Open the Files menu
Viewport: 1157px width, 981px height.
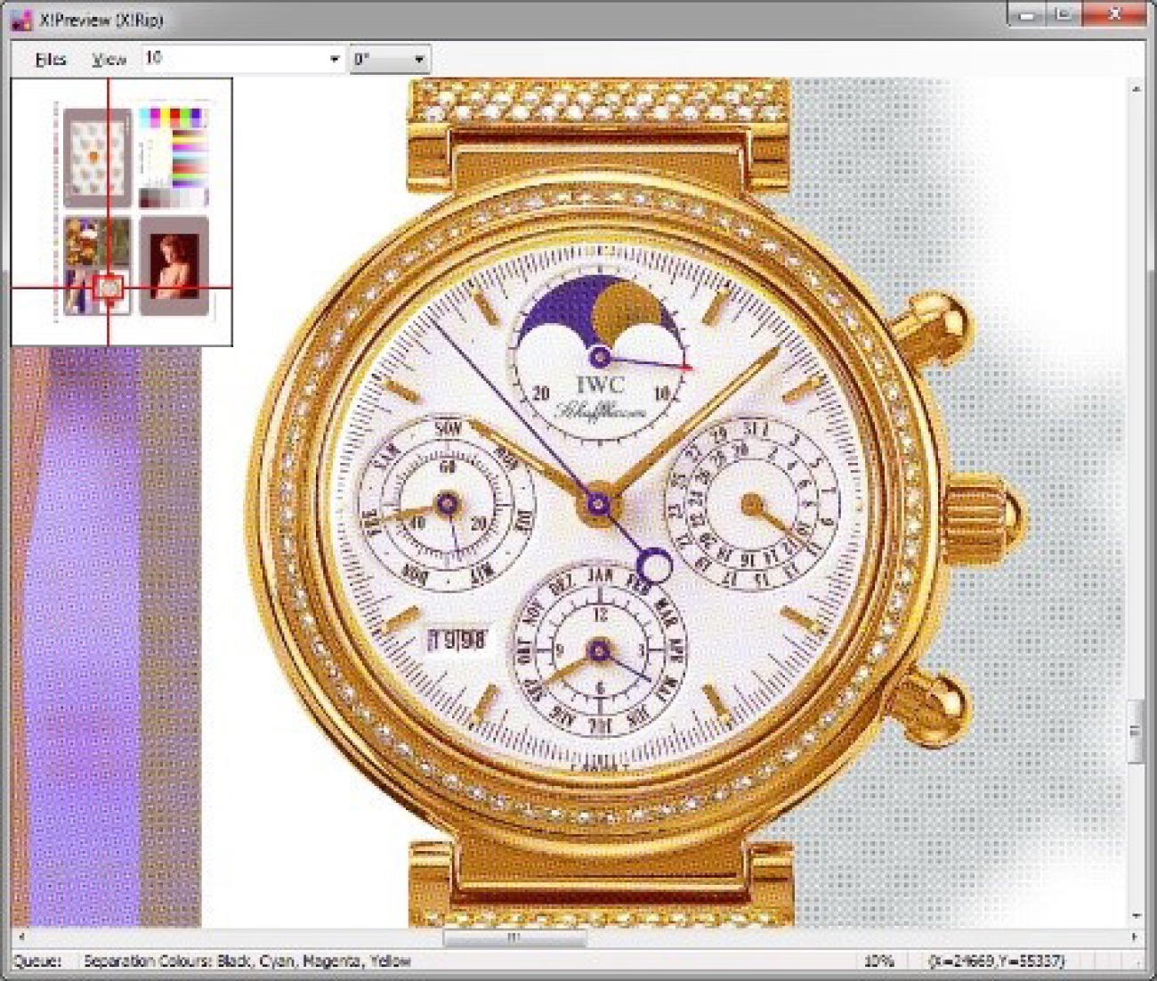coord(51,60)
